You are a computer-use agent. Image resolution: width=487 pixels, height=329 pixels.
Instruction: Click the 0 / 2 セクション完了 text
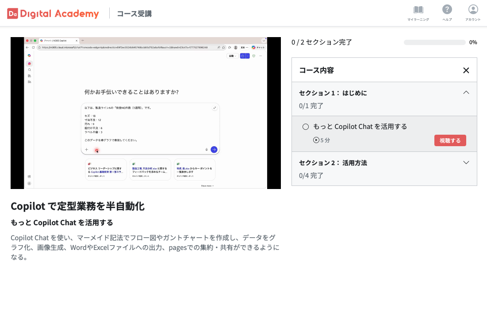(x=322, y=42)
